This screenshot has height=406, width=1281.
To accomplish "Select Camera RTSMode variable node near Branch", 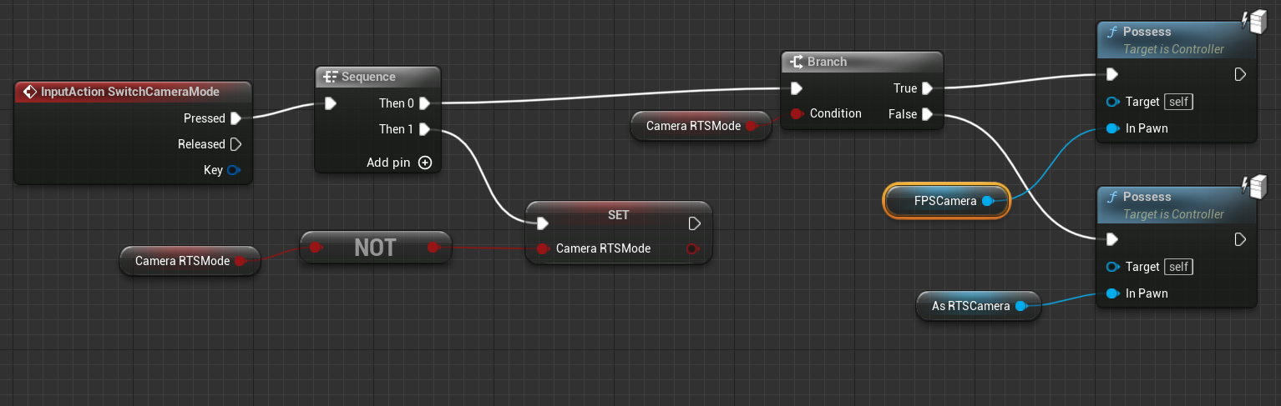I will 701,126.
